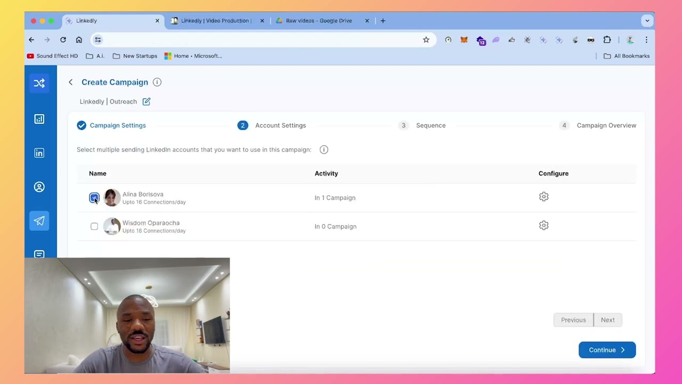The height and width of the screenshot is (384, 682).
Task: Open gear settings for Wisdom Oparaocha
Action: pyautogui.click(x=543, y=226)
